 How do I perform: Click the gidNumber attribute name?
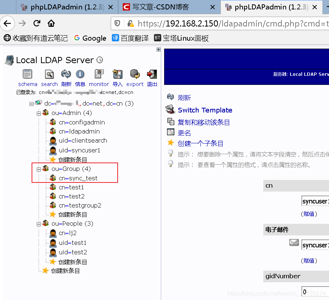coord(283,276)
